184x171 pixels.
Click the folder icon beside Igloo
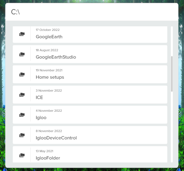tap(22, 115)
